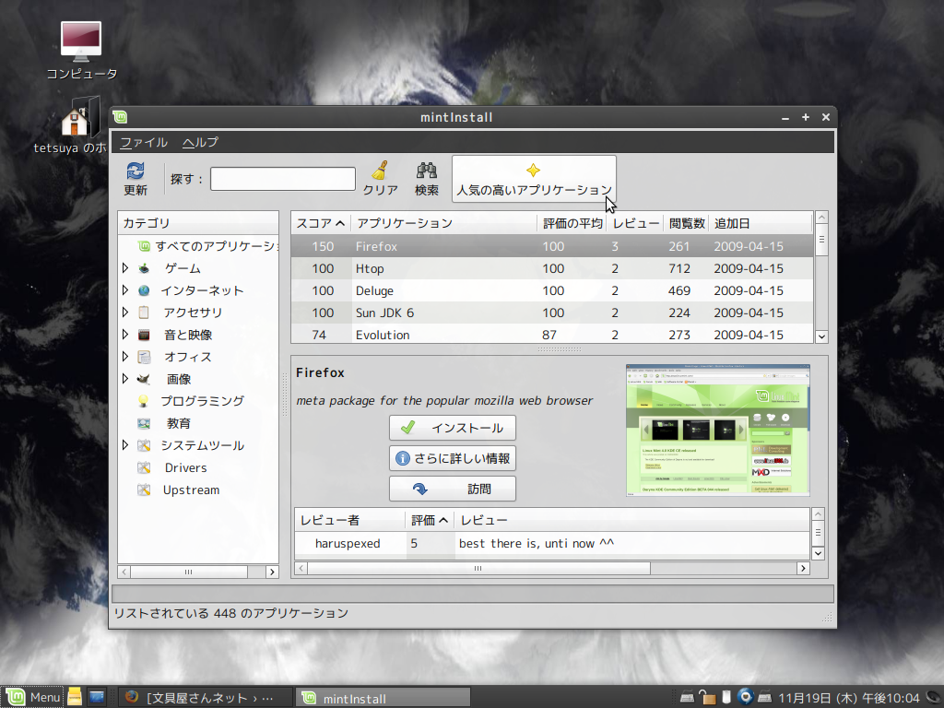Select the Firefox row in the application list
This screenshot has width=944, height=708.
[x=552, y=246]
